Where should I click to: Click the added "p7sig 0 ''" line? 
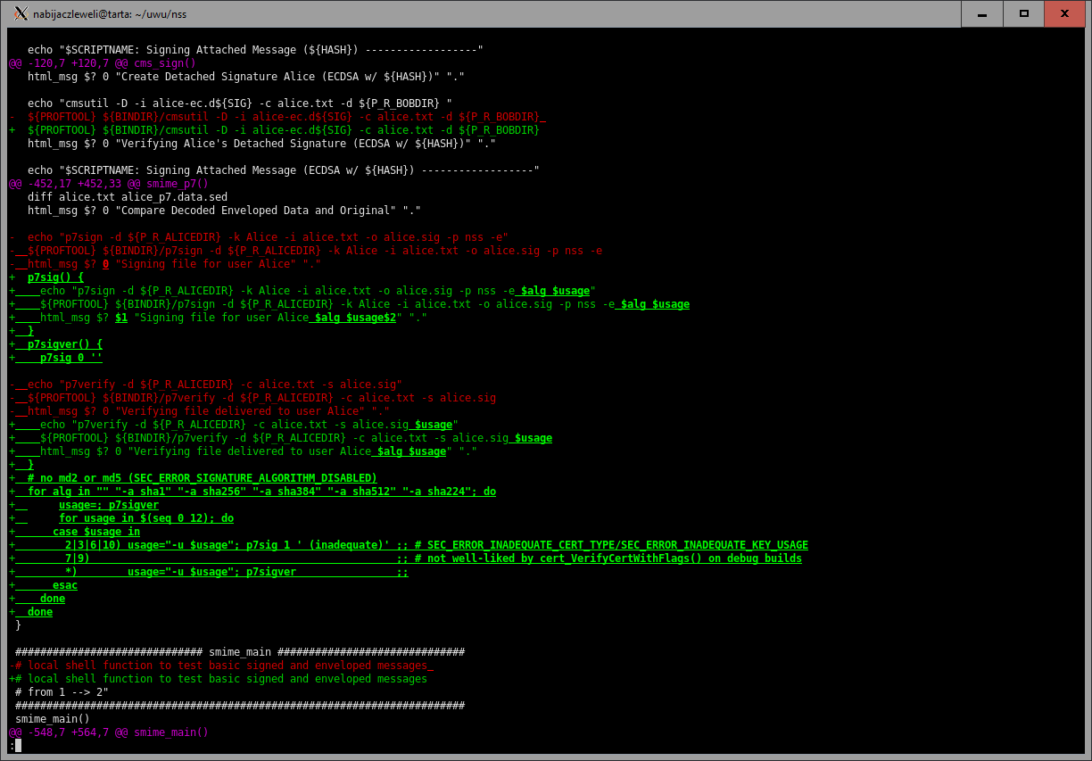click(x=71, y=358)
